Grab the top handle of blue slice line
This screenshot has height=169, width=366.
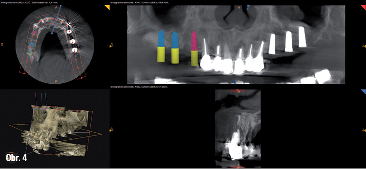point(60,6)
